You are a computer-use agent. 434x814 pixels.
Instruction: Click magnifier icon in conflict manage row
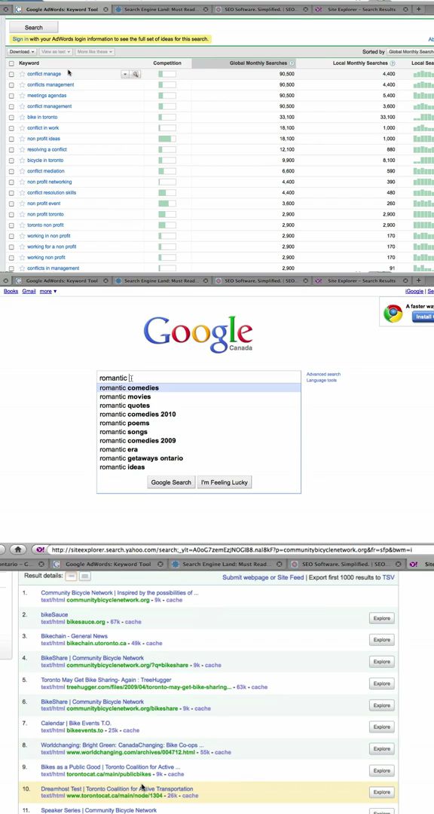pyautogui.click(x=136, y=74)
